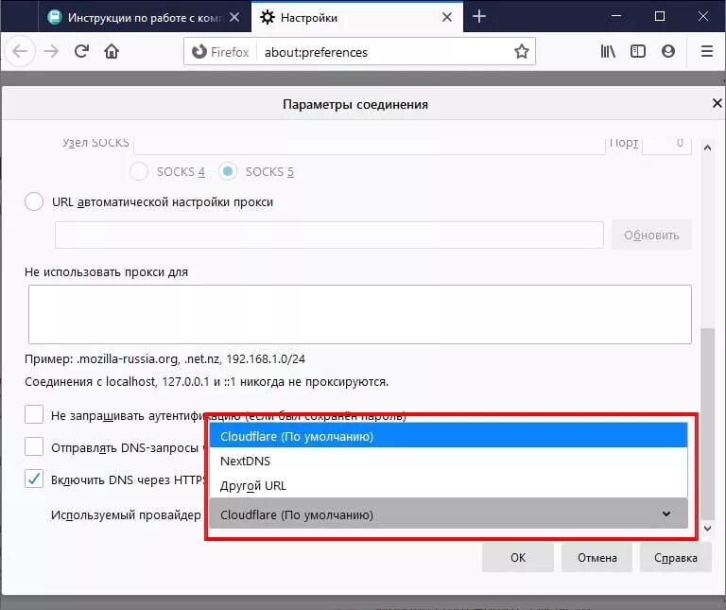The image size is (726, 610).
Task: Click the automatic proxy URL input field
Action: click(329, 235)
